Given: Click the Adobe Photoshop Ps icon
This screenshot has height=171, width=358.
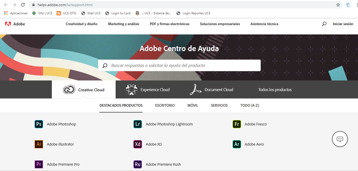Looking at the screenshot, I should tap(39, 124).
